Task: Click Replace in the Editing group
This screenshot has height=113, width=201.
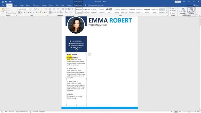Action: (x=173, y=11)
